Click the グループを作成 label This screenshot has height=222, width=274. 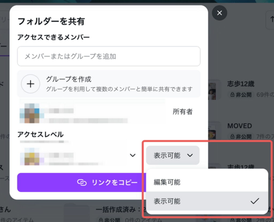[68, 79]
